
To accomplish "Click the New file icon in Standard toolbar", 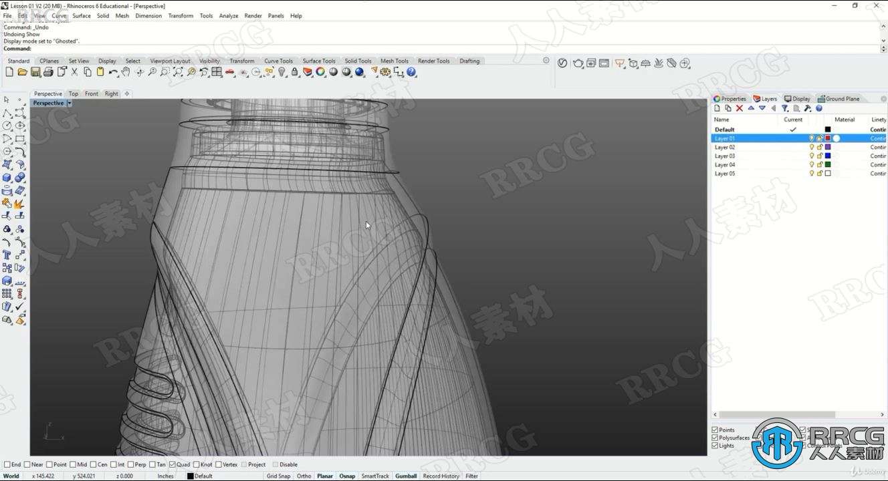I will point(9,72).
